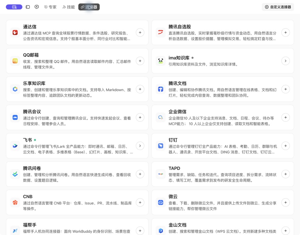Screen dimensions: 300x235
Task: Add the 企业微信 connector
Action: click(285, 117)
